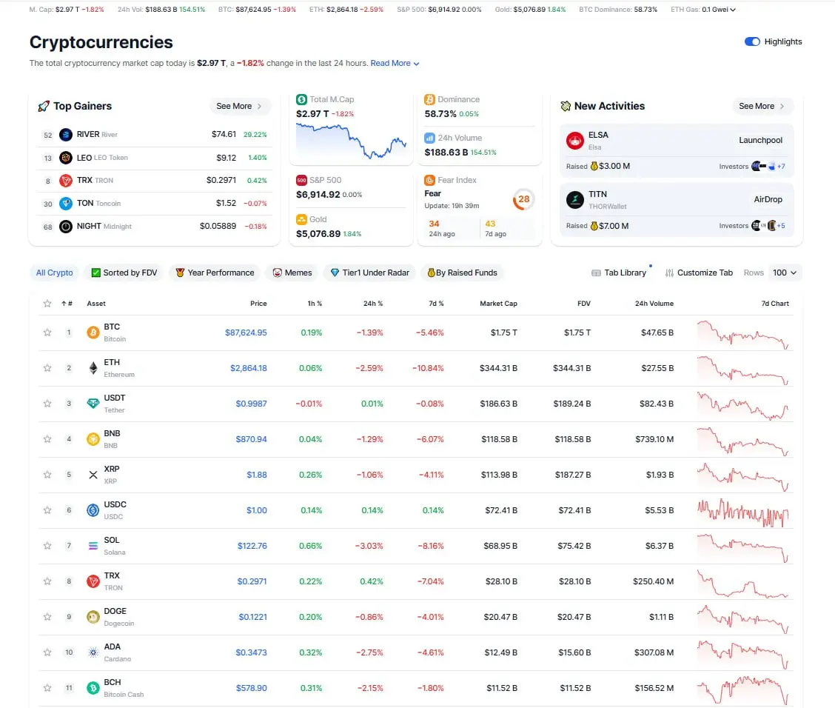Switch to Year Performance tab
This screenshot has width=835, height=708.
pyautogui.click(x=215, y=273)
